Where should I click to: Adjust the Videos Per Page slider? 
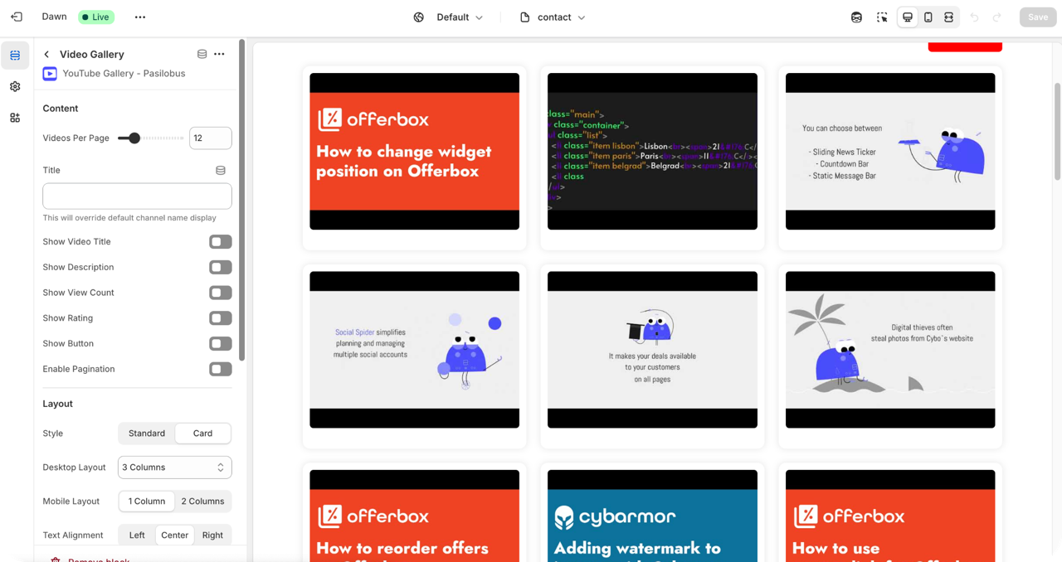point(134,138)
